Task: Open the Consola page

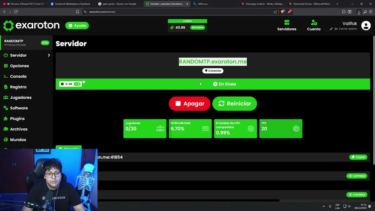Action: point(18,76)
